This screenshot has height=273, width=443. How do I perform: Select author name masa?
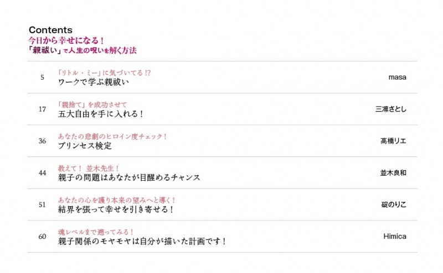[x=397, y=77]
